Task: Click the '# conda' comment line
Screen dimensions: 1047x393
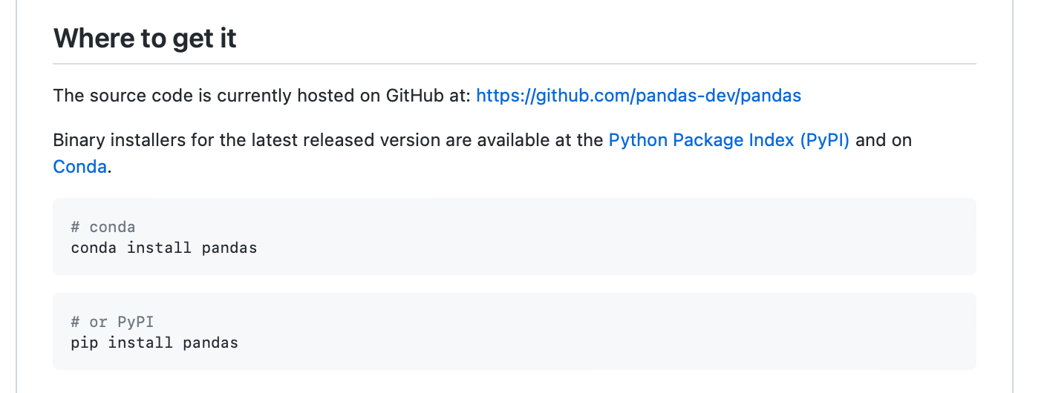Action: point(103,227)
